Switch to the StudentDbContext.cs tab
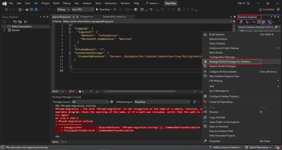282x150 pixels. (x=114, y=16)
